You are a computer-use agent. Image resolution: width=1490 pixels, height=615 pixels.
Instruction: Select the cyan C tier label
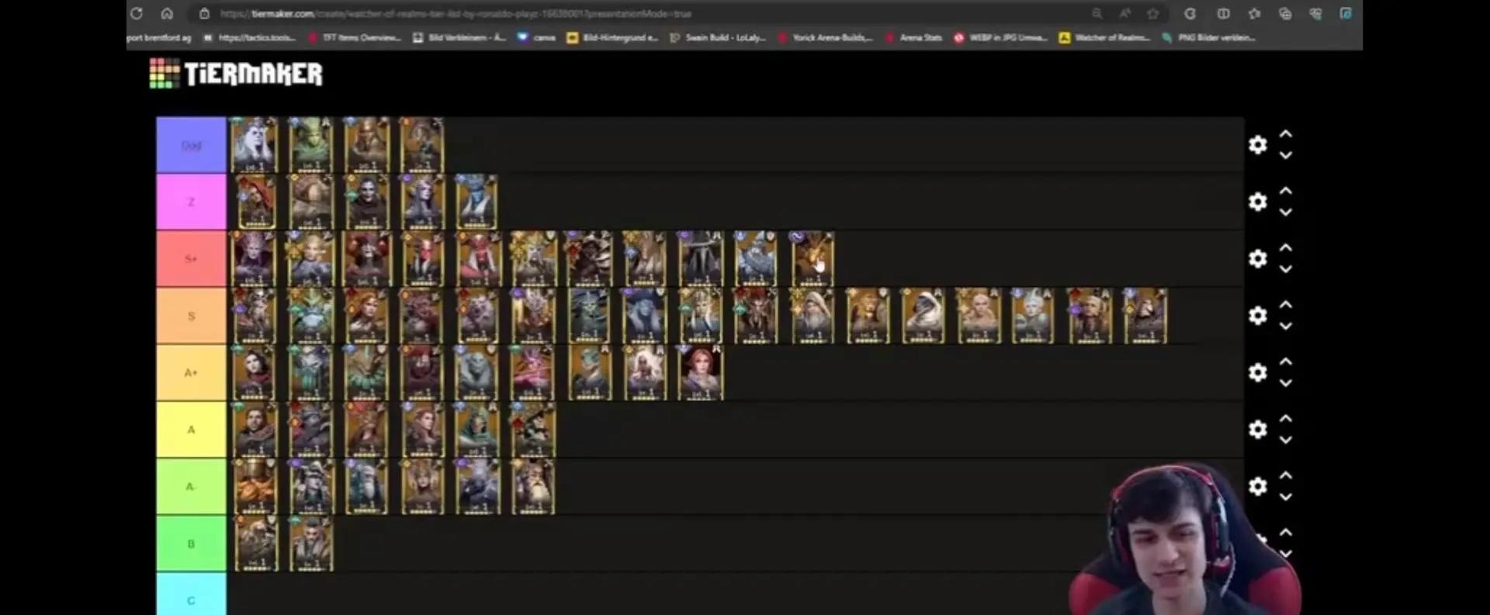(191, 595)
